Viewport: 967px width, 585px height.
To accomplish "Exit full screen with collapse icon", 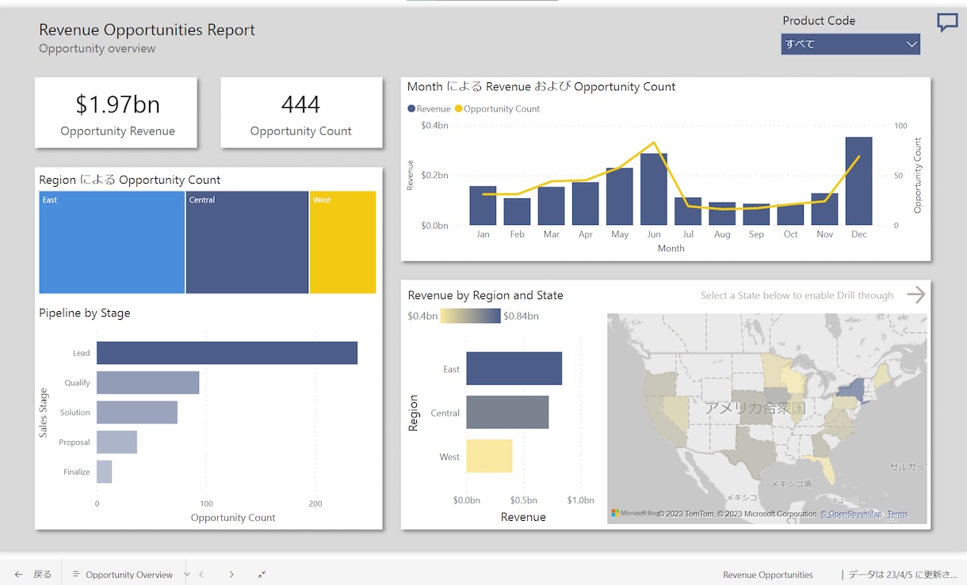I will point(262,575).
